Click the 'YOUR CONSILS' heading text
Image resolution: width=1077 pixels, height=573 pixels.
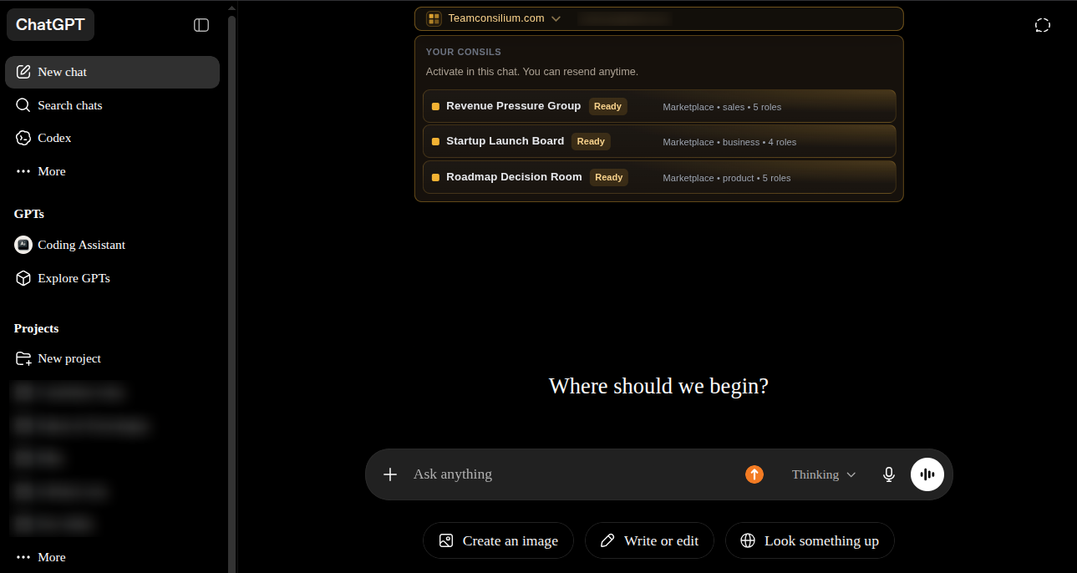coord(464,52)
